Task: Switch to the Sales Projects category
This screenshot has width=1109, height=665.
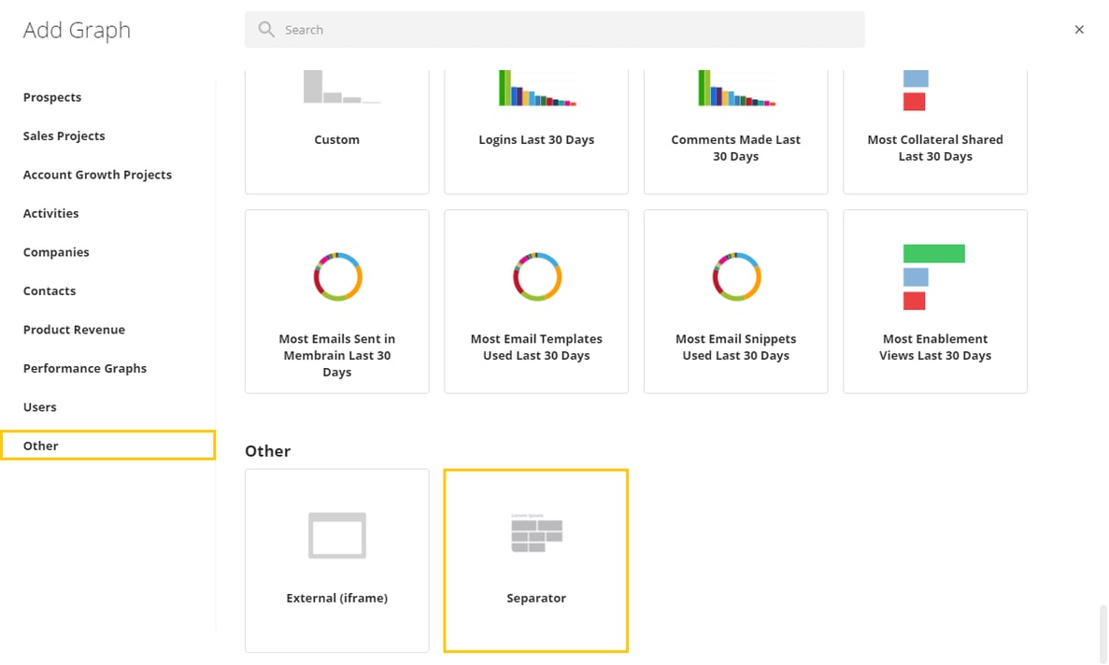Action: (64, 135)
